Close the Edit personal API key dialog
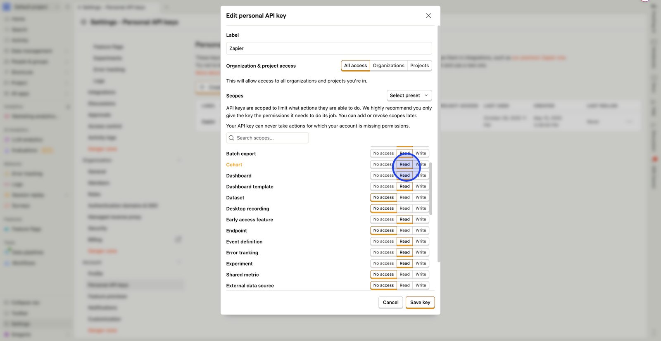661x341 pixels. click(x=428, y=16)
